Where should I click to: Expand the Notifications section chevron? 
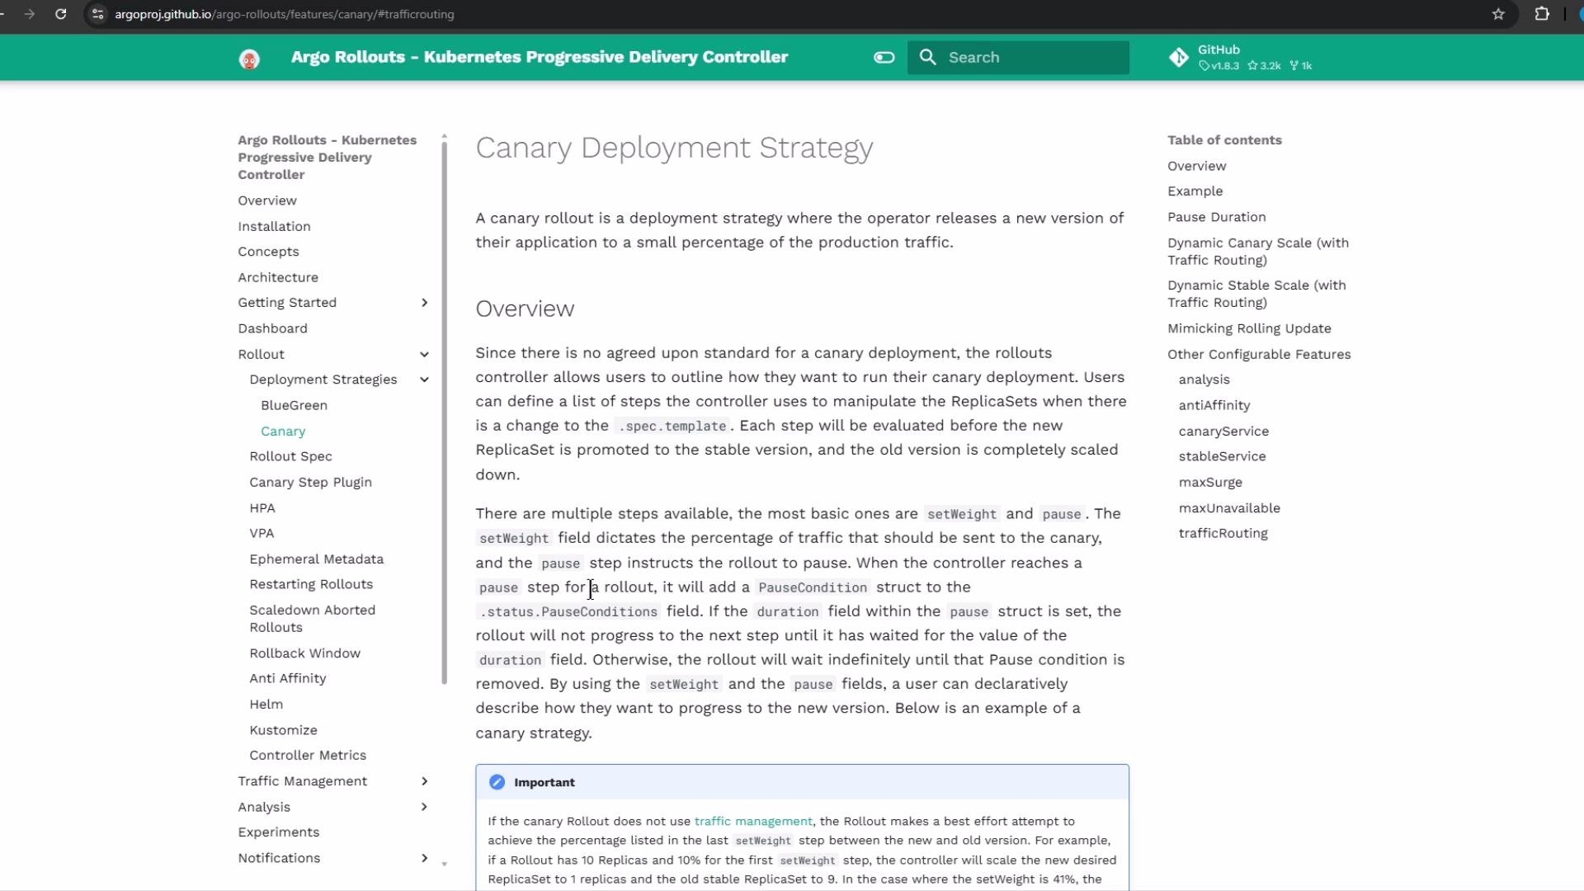pyautogui.click(x=425, y=858)
